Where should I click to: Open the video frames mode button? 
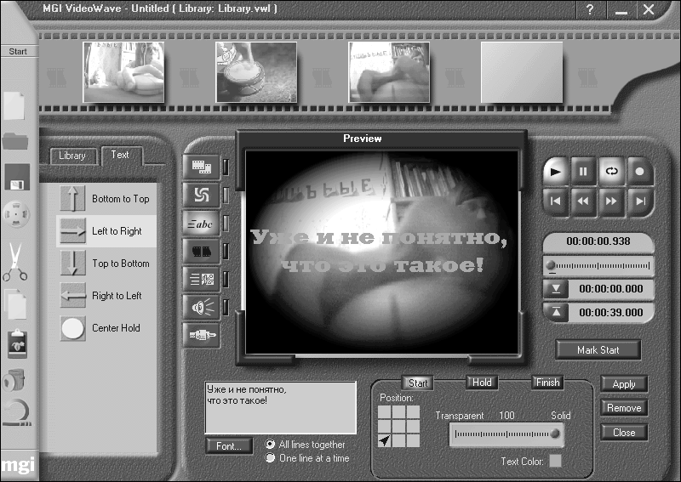click(201, 251)
